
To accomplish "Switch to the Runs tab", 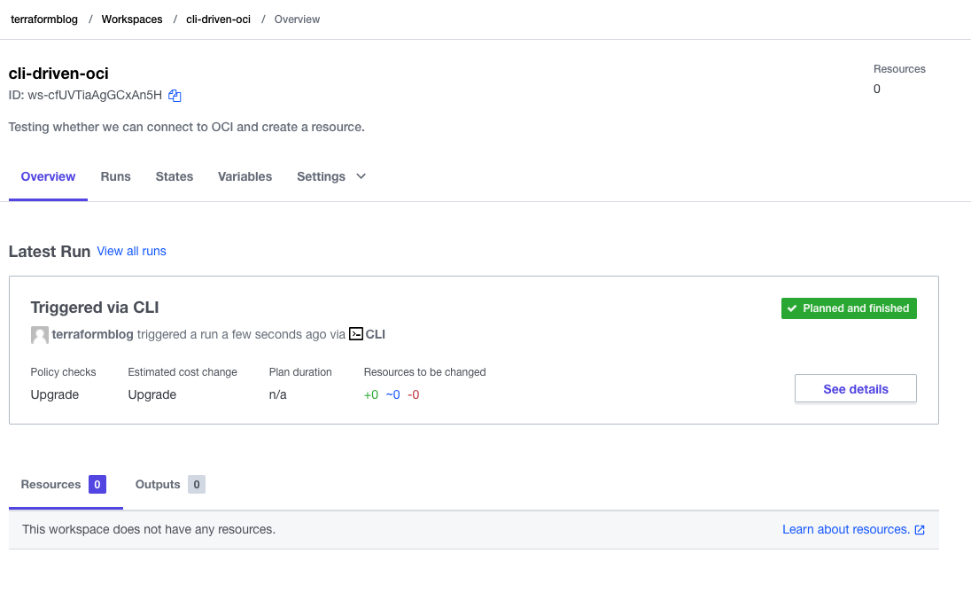I will (x=115, y=176).
